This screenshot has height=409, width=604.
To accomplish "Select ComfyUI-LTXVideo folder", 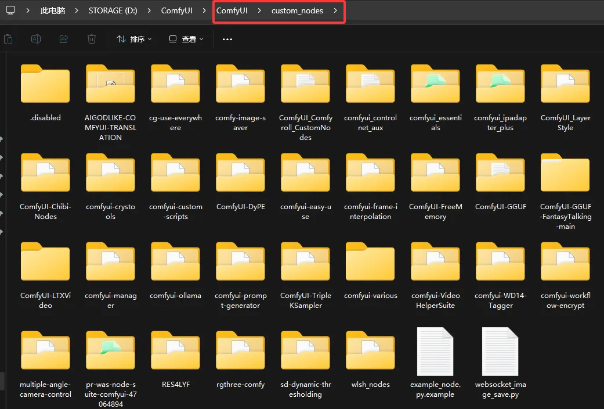I will [45, 275].
